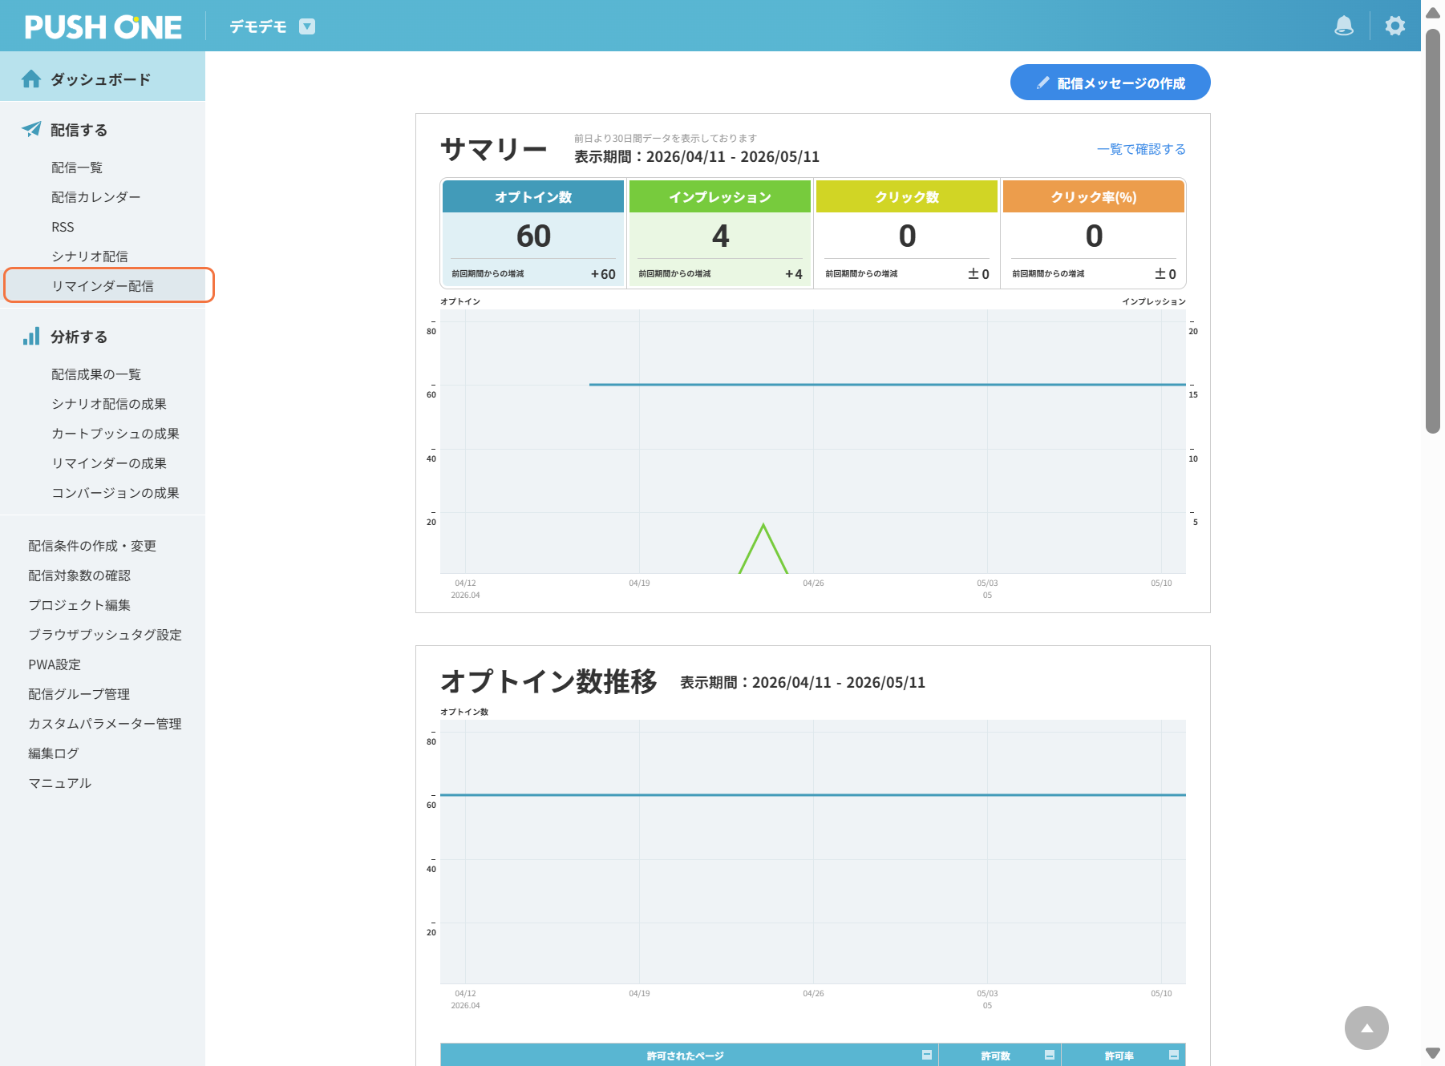Click the bar chart 分析する icon
1445x1066 pixels.
(x=31, y=336)
